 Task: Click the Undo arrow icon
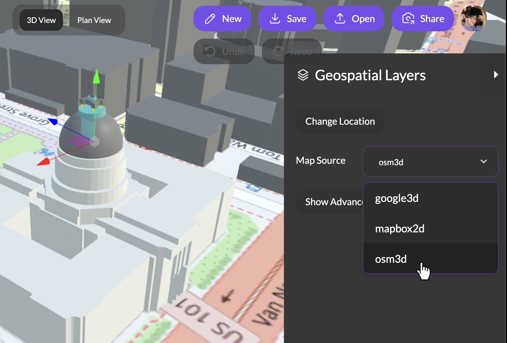coord(211,51)
